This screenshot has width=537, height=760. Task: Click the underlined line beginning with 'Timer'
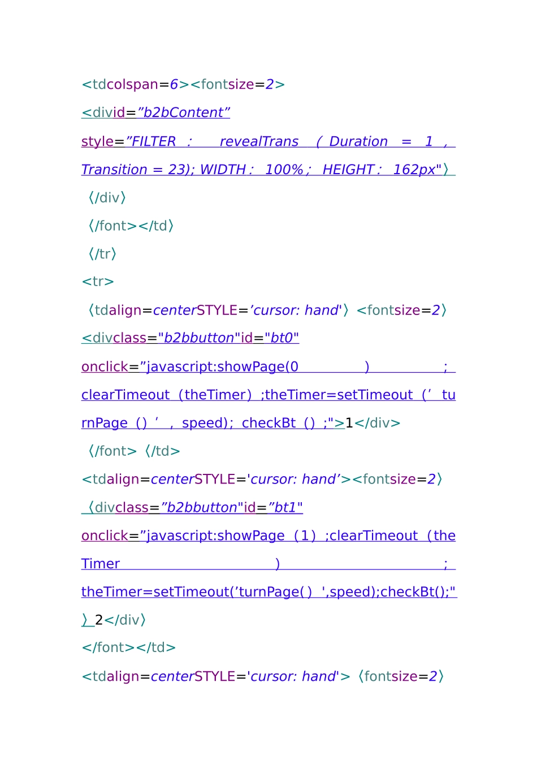pos(268,564)
